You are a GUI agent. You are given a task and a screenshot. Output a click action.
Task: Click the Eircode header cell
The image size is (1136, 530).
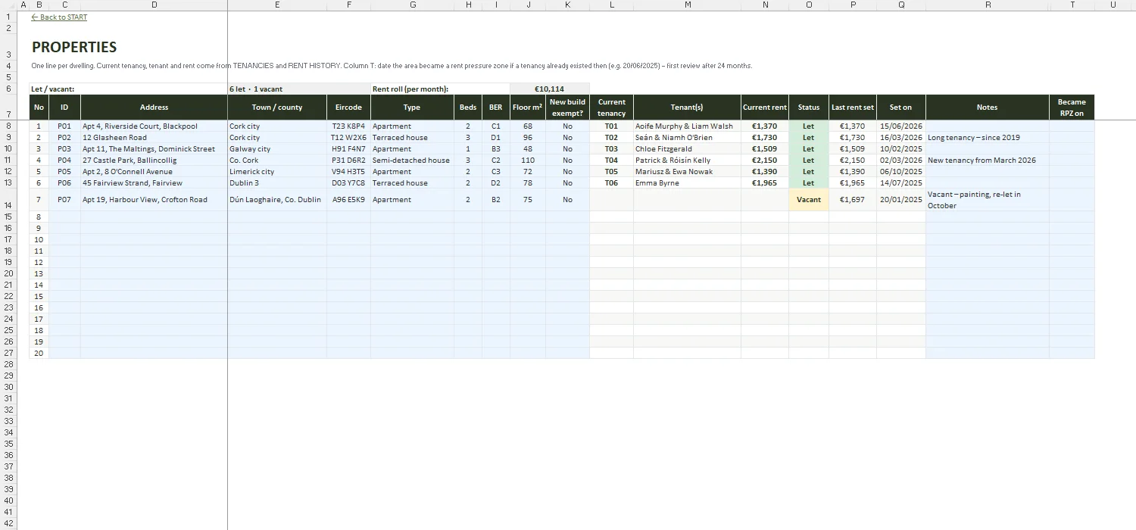coord(348,108)
